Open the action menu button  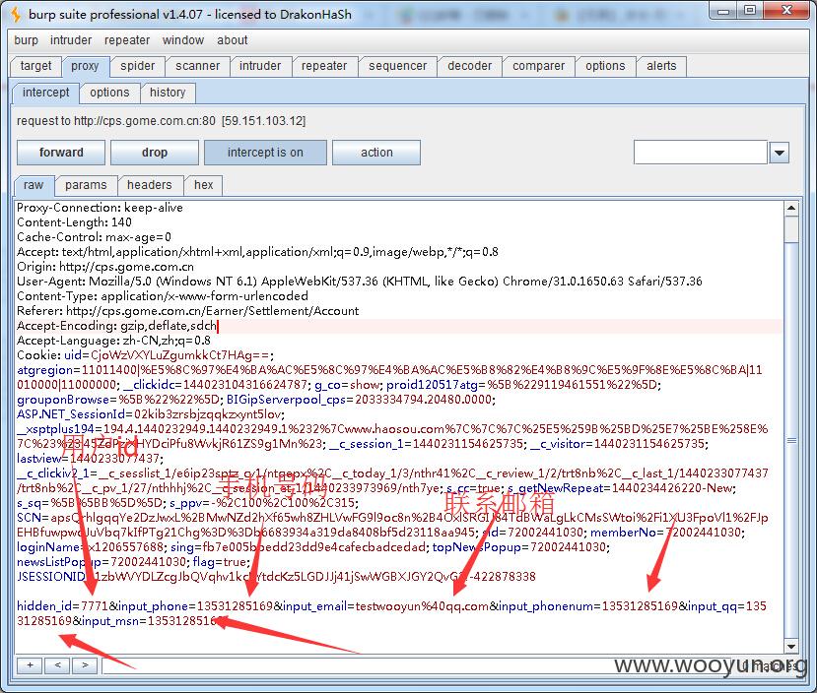(x=376, y=153)
